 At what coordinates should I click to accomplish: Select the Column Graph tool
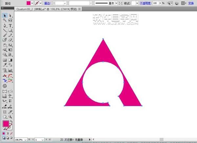tap(10, 55)
